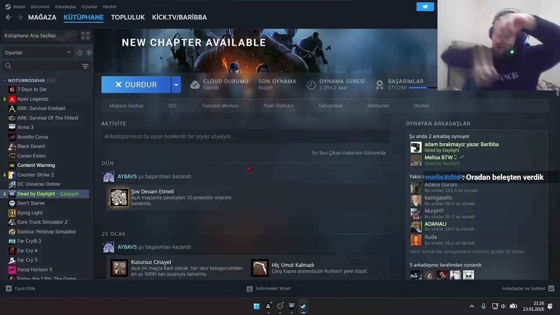Open the Windows Start button
The width and height of the screenshot is (560, 315).
coord(256,306)
